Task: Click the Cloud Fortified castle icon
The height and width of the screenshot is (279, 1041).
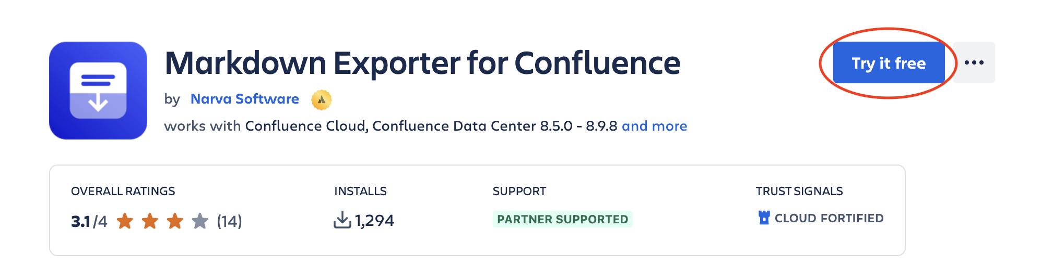Action: click(x=764, y=218)
